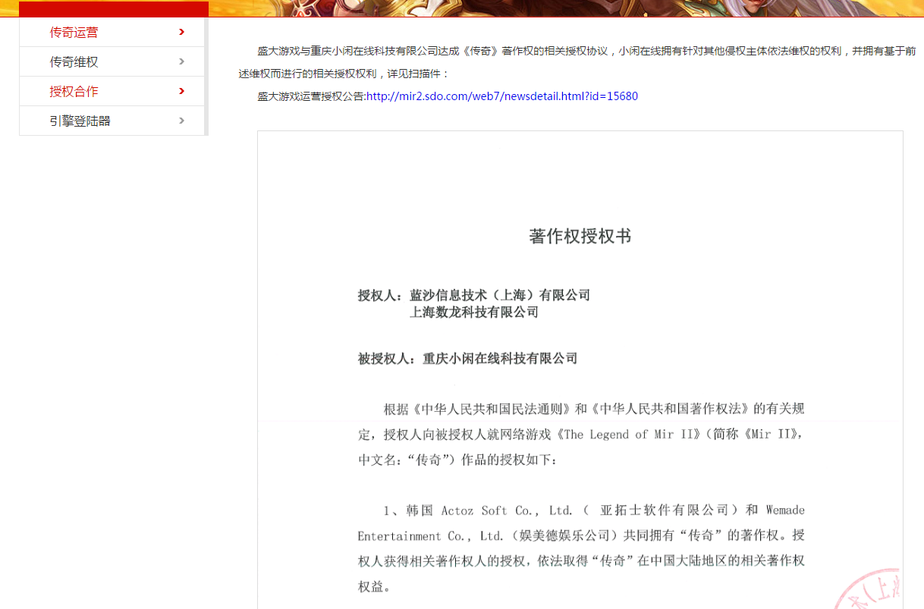Open the 引擎登陆器 sidebar entry
Image resolution: width=924 pixels, height=609 pixels.
(80, 121)
